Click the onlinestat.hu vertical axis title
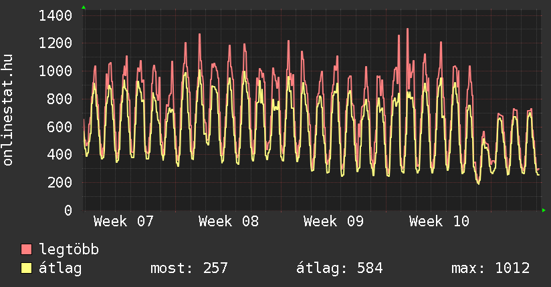This screenshot has height=287, width=551. tap(9, 109)
